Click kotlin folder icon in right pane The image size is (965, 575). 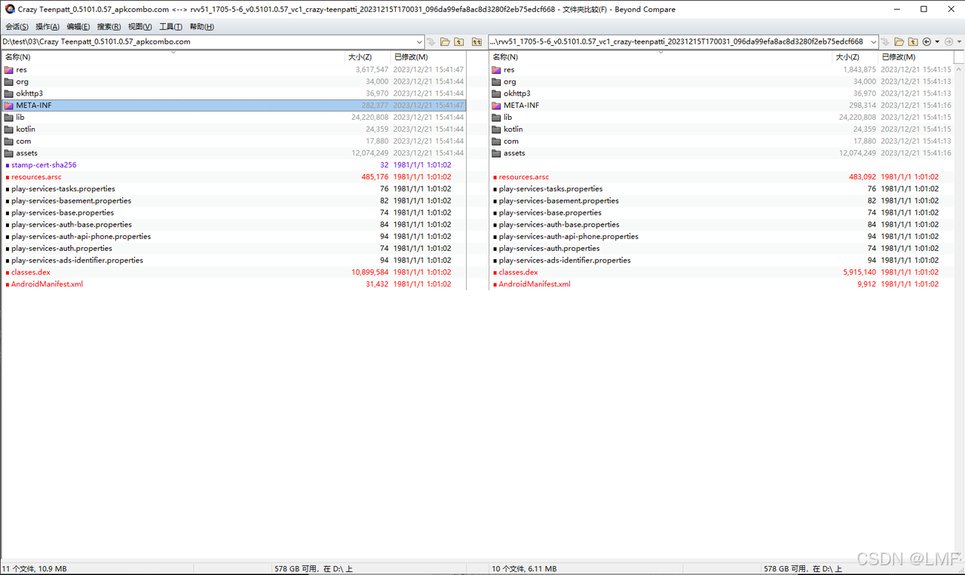click(496, 129)
